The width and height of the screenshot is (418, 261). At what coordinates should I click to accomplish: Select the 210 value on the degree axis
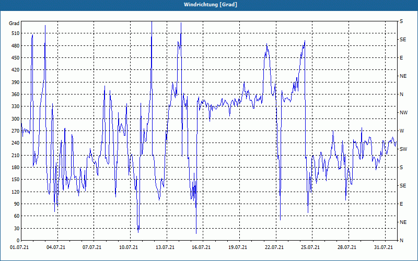coord(16,155)
